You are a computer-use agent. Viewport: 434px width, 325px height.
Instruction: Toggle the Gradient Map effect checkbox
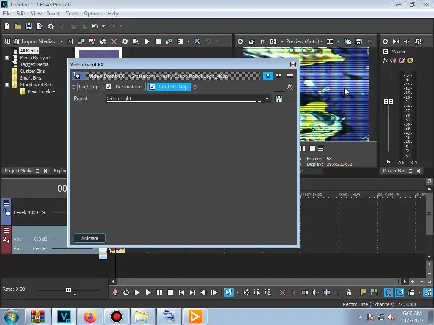click(152, 87)
